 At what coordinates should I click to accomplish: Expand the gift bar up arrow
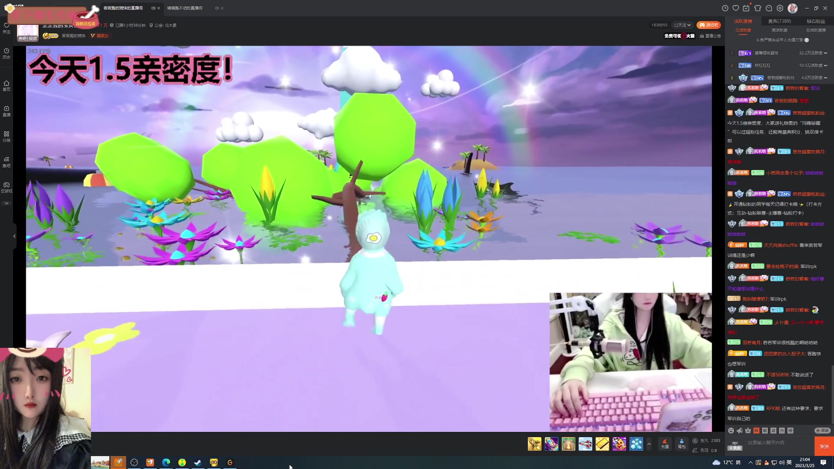click(649, 444)
